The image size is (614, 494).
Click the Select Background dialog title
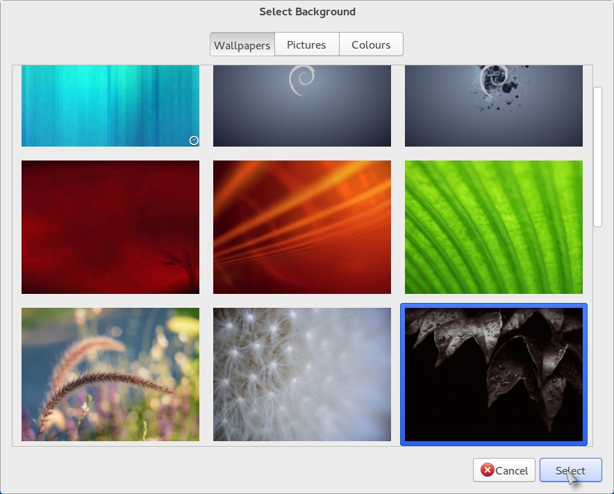[307, 12]
